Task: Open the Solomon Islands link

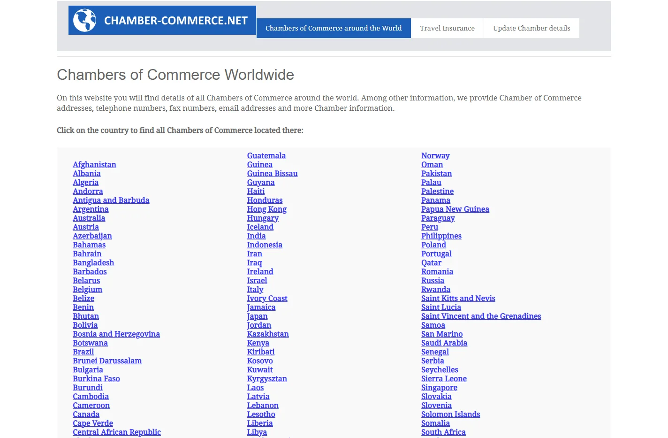Action: 450,414
